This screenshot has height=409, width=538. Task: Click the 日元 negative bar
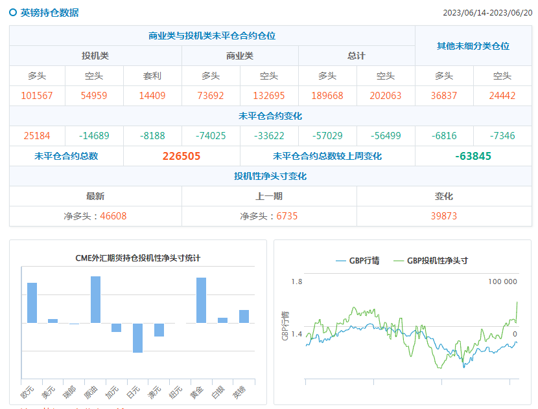click(x=137, y=337)
